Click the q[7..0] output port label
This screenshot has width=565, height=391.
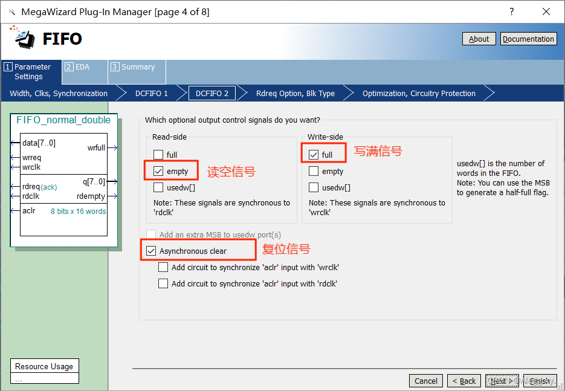(94, 182)
